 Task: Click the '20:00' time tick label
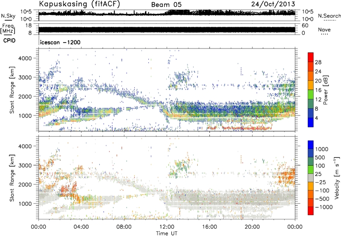pos(252,227)
